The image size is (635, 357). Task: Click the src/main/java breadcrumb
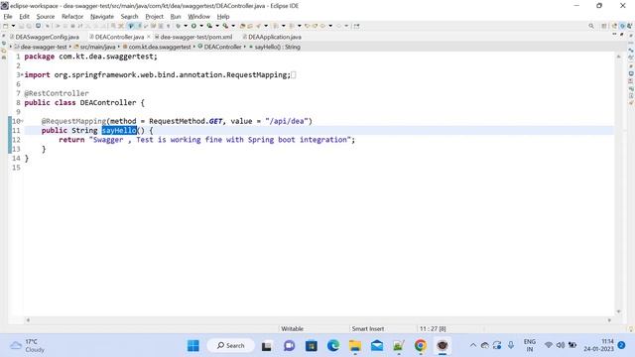tap(95, 47)
